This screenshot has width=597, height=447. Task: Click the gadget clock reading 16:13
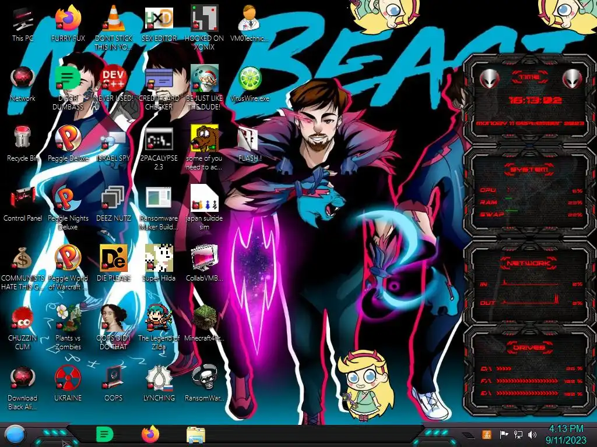[535, 100]
